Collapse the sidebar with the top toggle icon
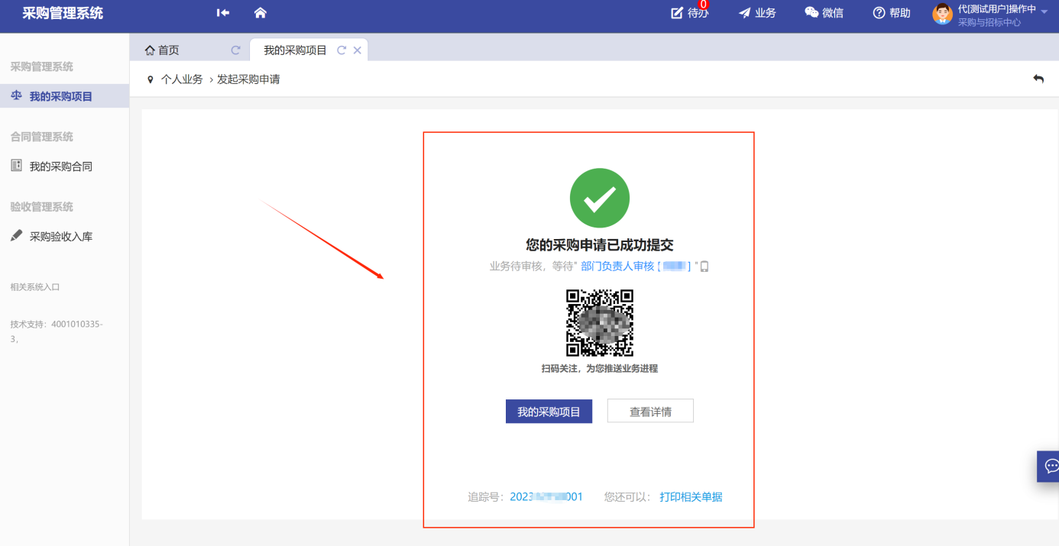The height and width of the screenshot is (546, 1059). pos(223,13)
